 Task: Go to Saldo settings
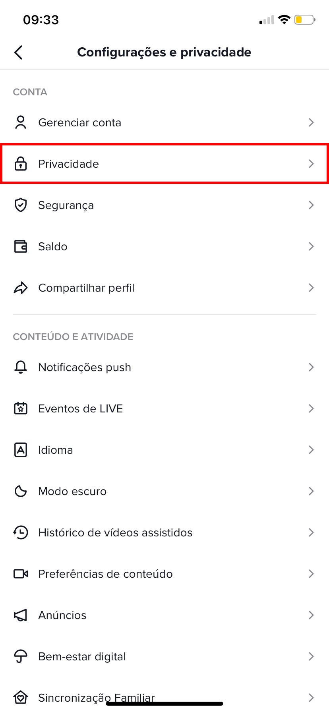click(x=53, y=246)
